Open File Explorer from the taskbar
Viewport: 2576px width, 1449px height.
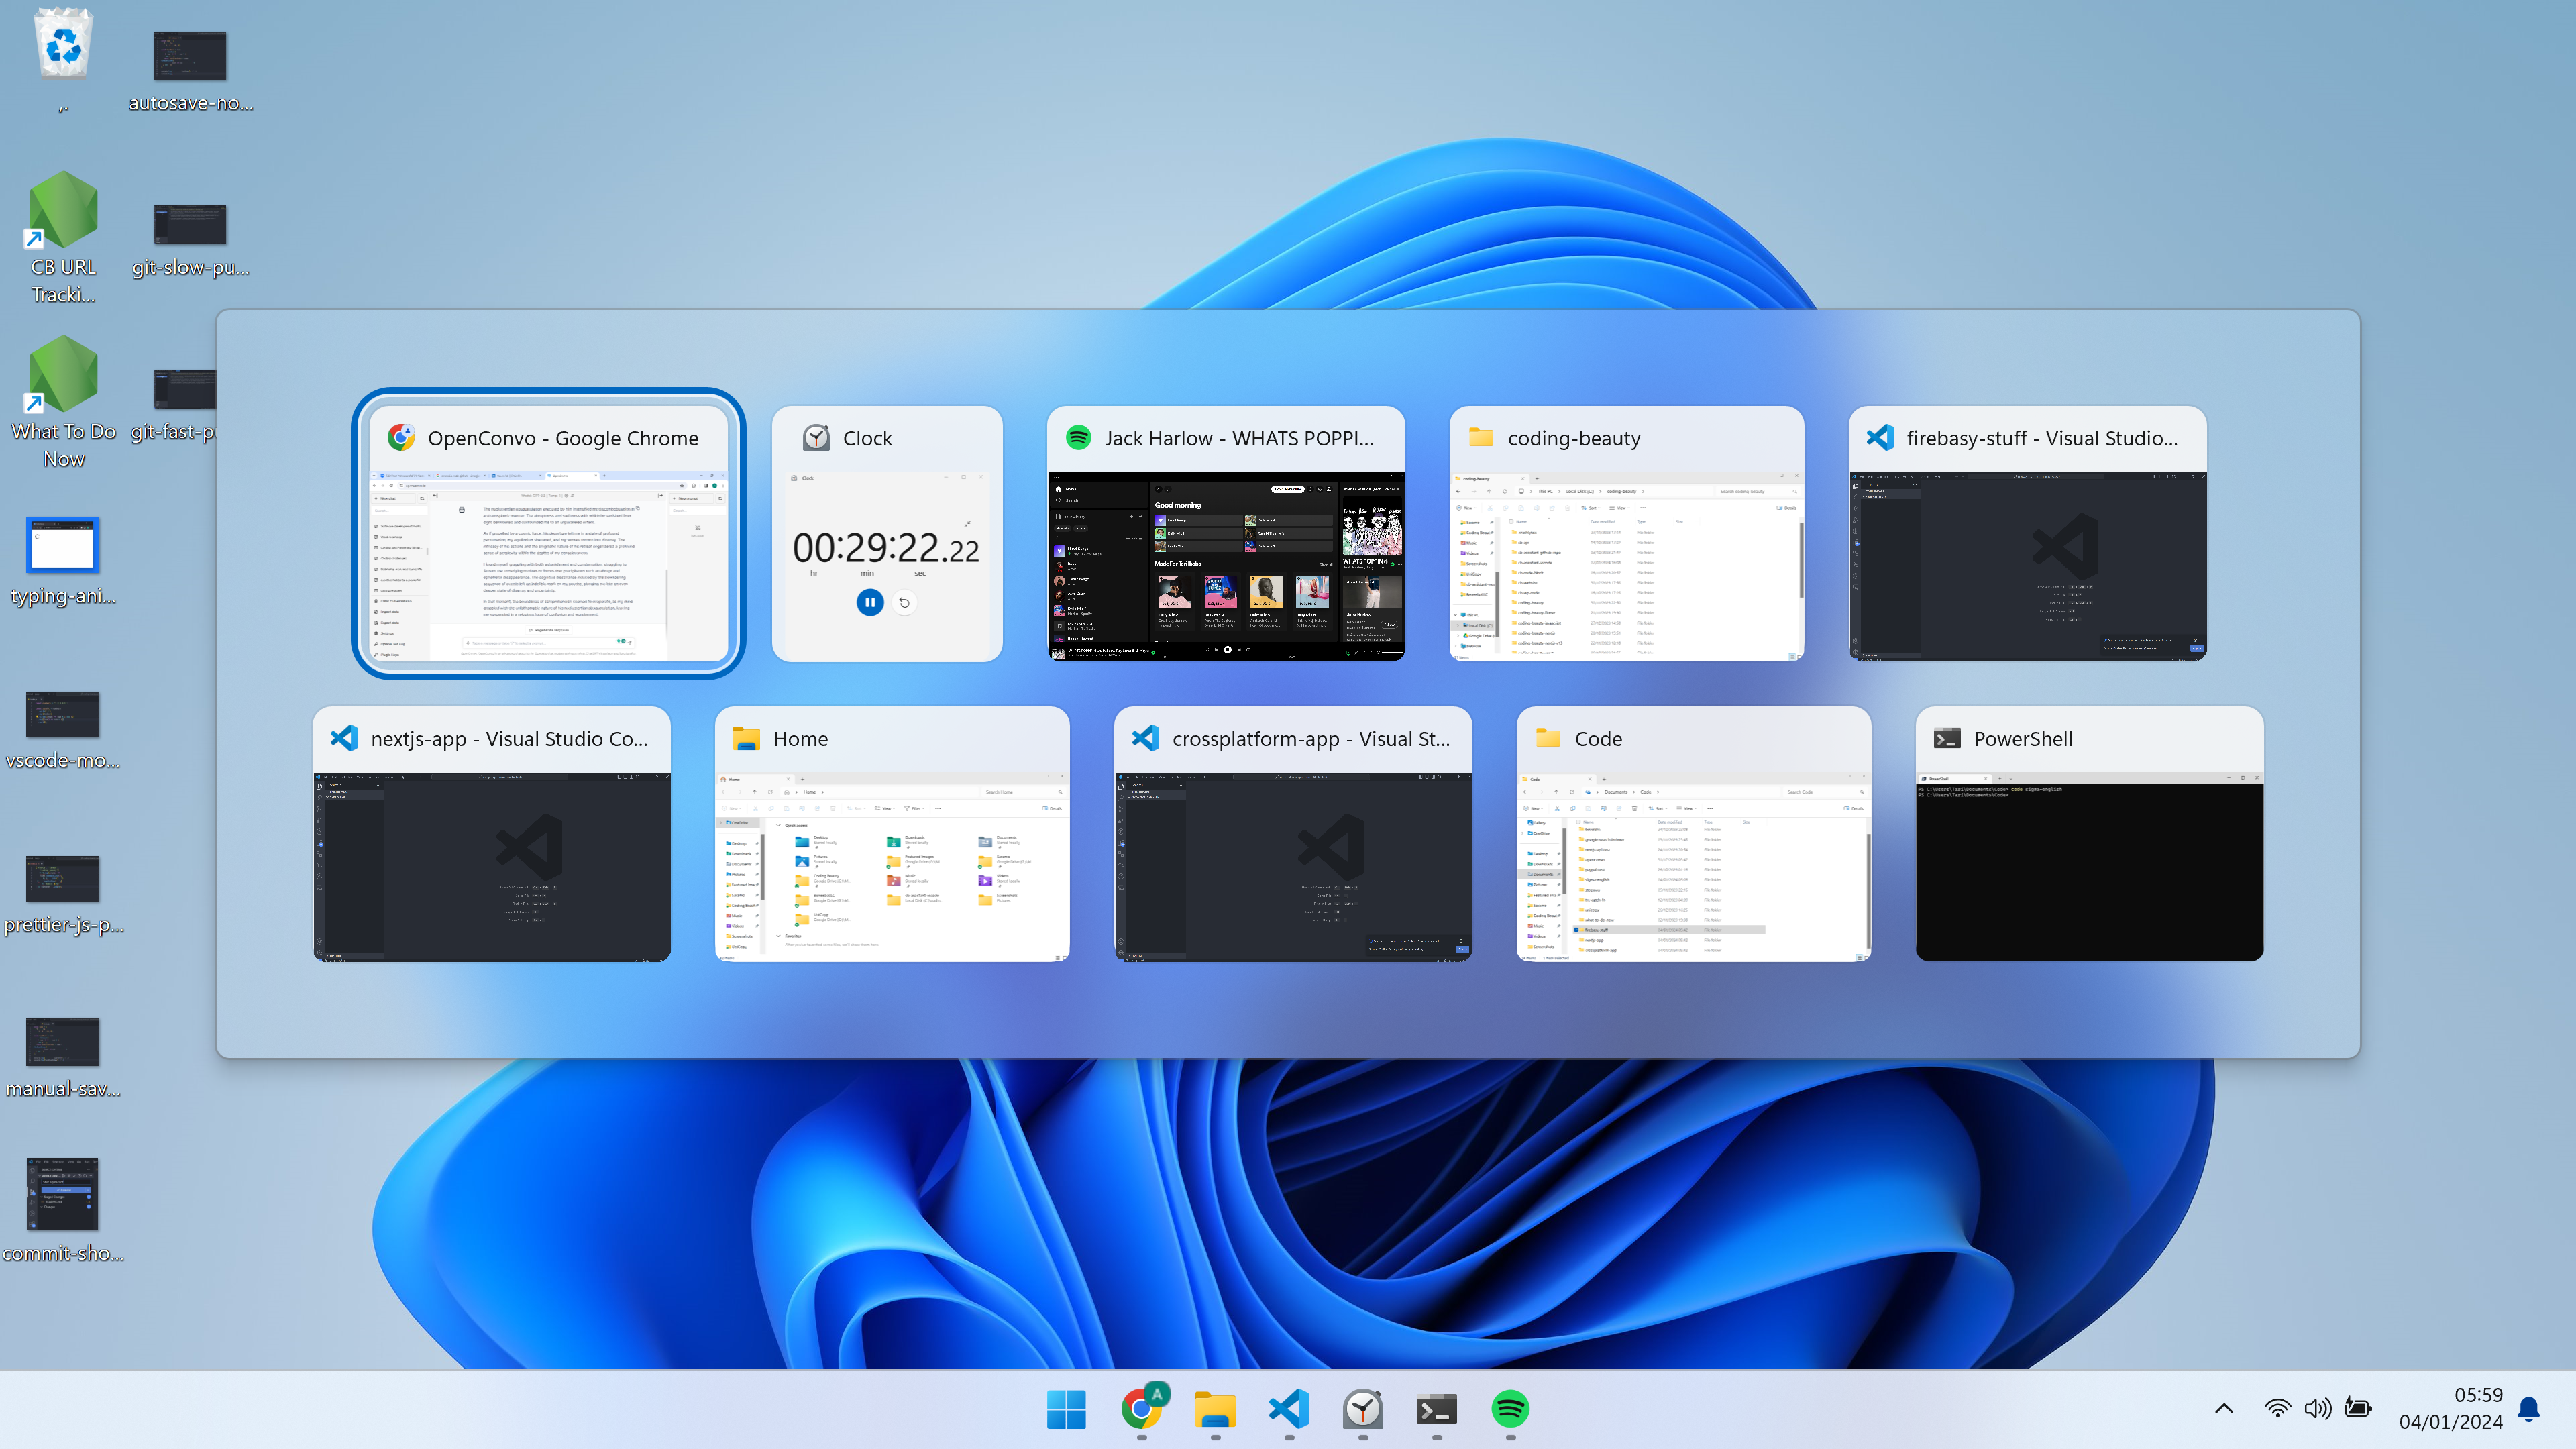[1215, 1409]
